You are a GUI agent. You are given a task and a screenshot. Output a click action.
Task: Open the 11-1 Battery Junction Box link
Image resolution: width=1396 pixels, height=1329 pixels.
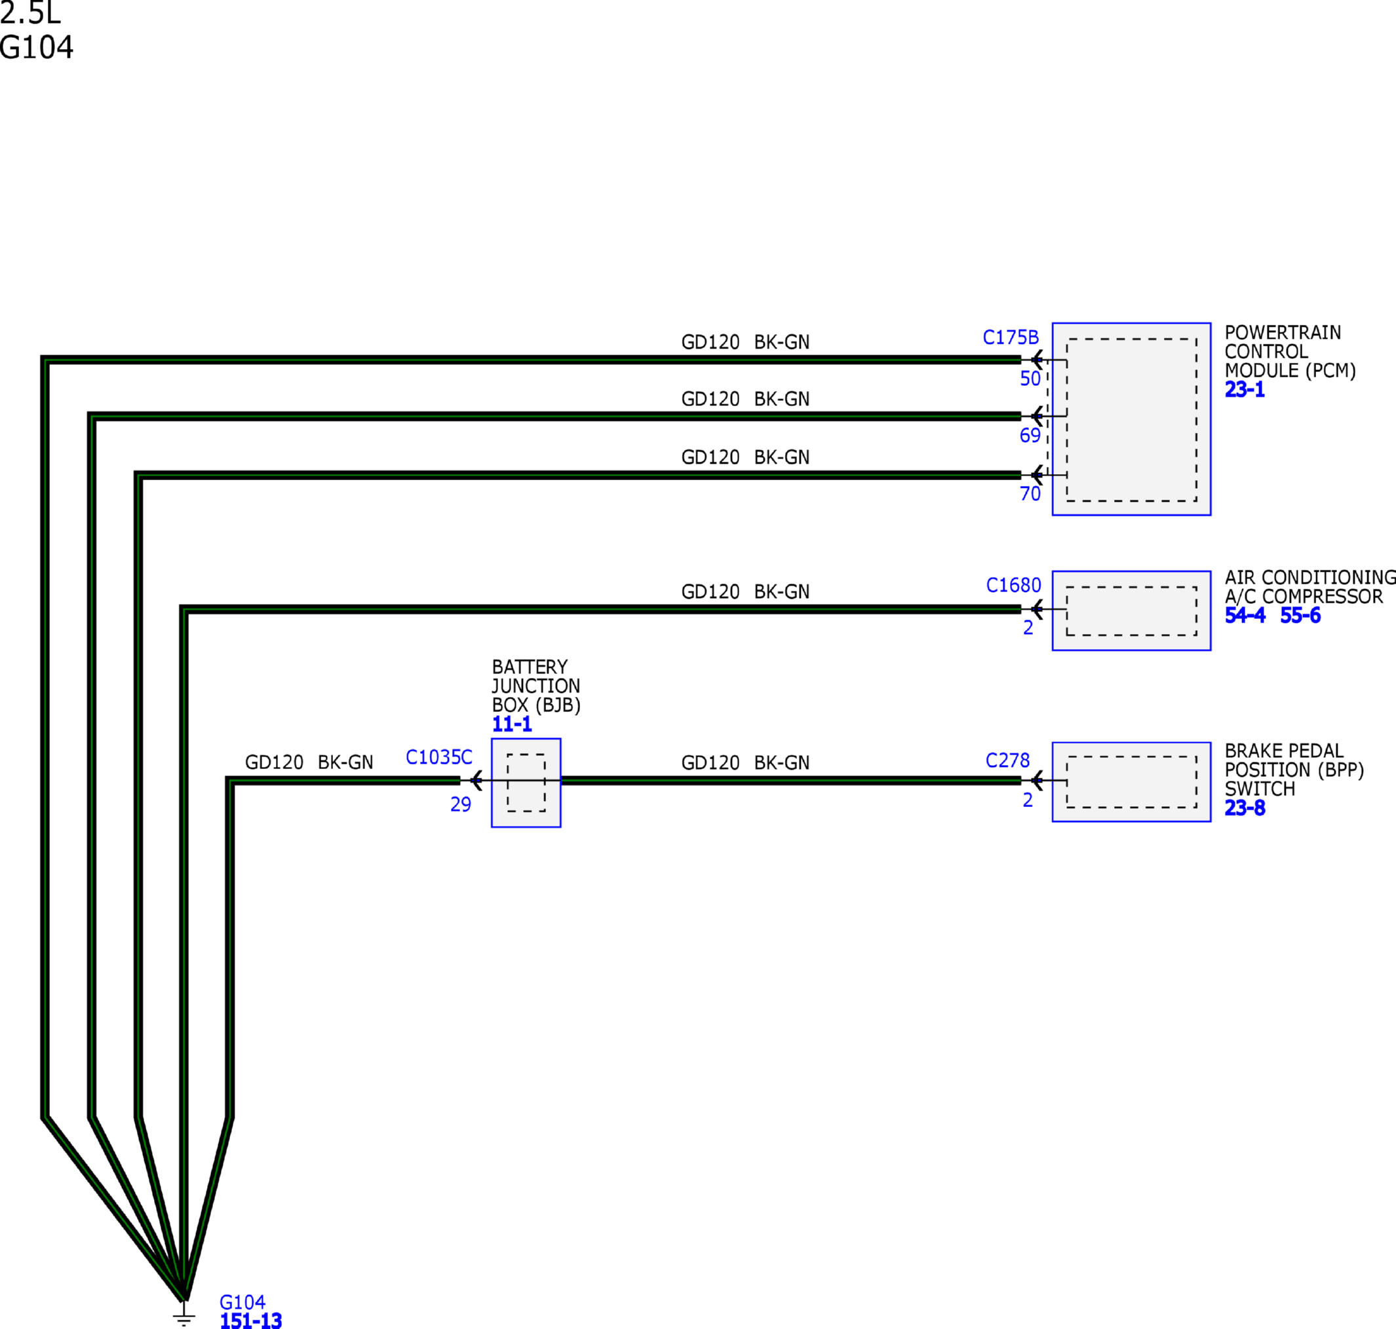coord(511,724)
